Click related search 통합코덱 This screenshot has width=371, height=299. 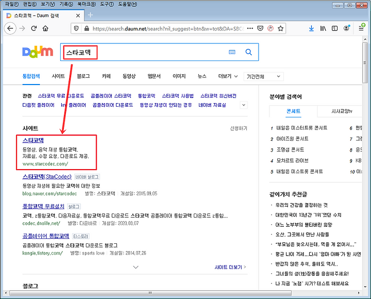[146, 96]
